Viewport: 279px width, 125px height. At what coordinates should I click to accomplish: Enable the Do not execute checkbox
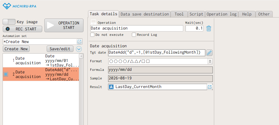pyautogui.click(x=92, y=35)
